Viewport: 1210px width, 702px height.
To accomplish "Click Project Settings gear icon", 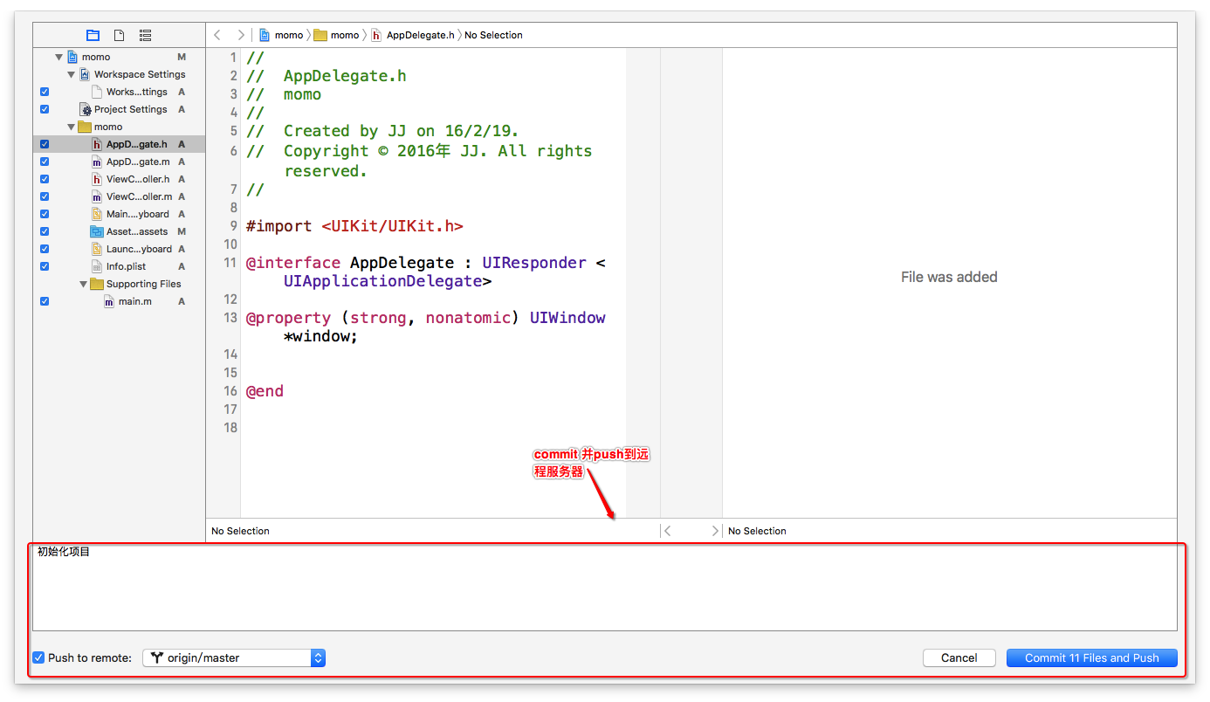I will point(86,109).
